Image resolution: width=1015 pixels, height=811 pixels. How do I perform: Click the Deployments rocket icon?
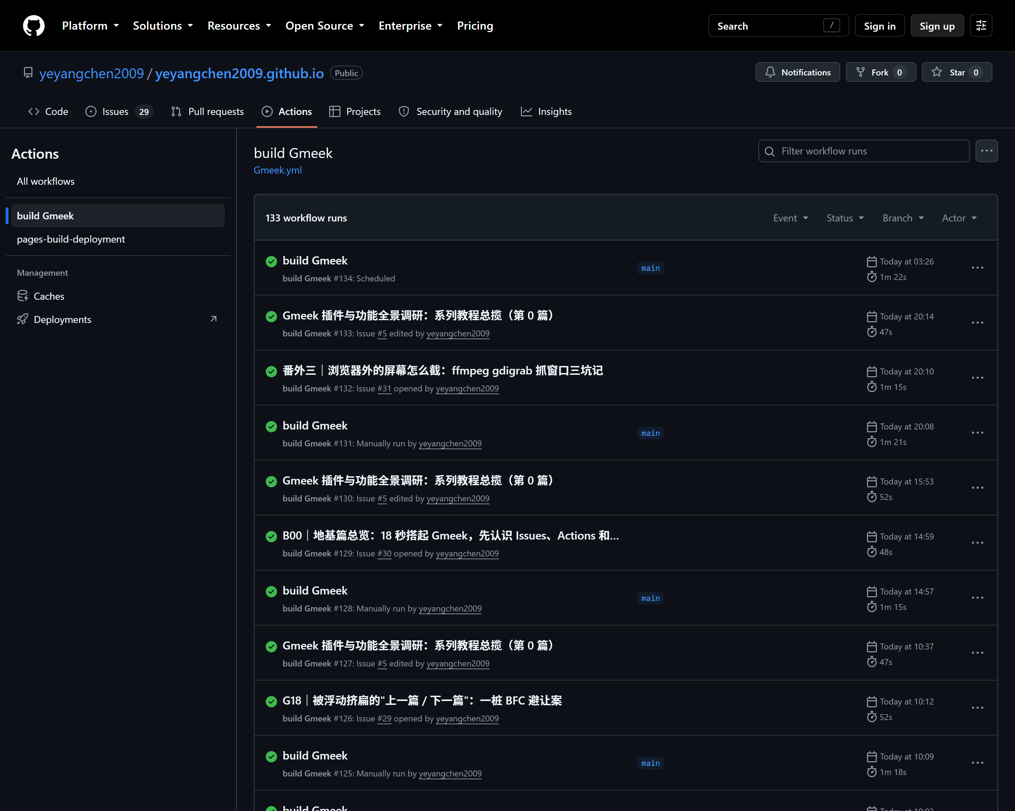(23, 319)
